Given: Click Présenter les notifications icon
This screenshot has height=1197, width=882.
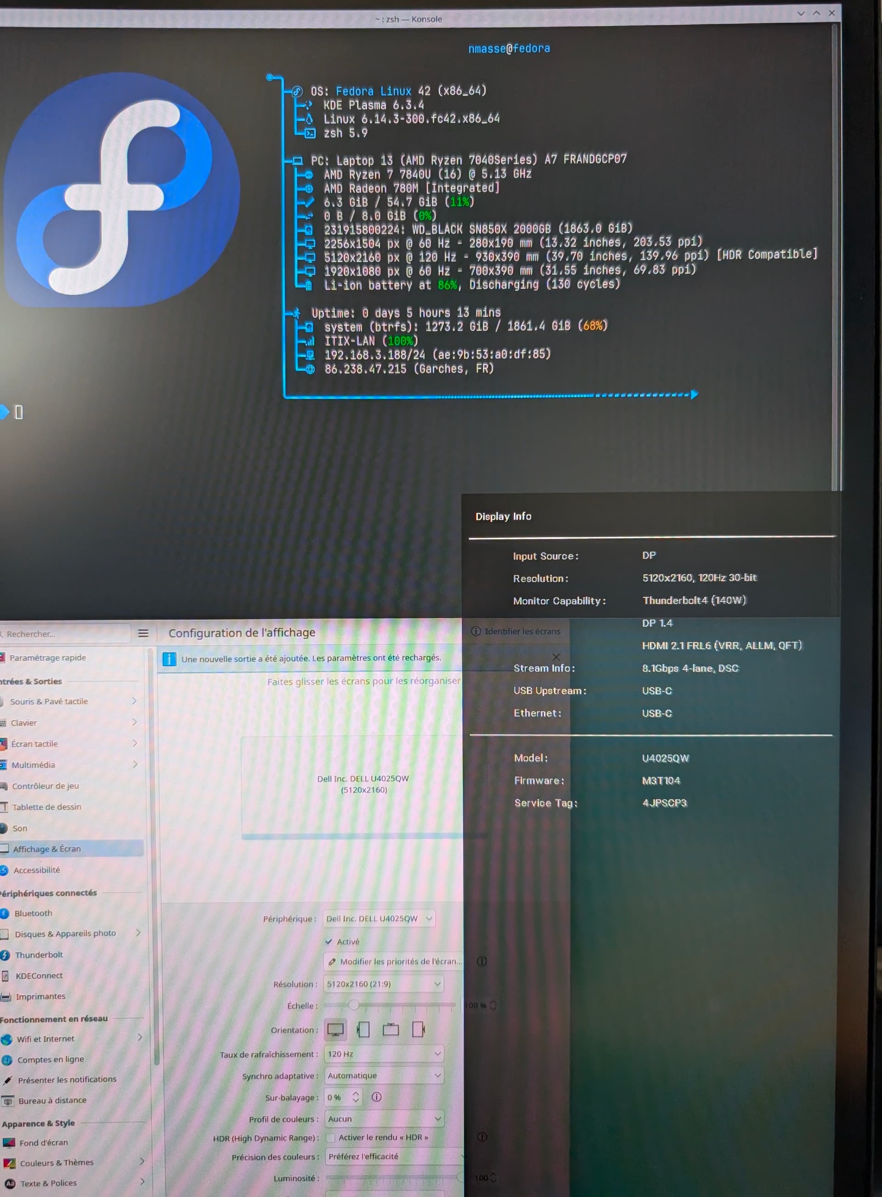Looking at the screenshot, I should tap(7, 1081).
